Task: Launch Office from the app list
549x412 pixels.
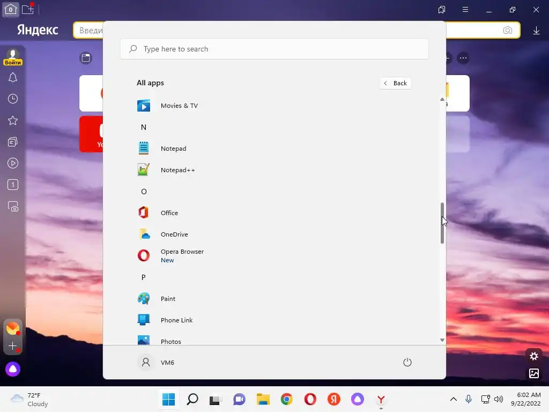Action: tap(274, 213)
